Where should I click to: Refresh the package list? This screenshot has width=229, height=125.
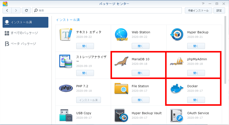click(26, 10)
